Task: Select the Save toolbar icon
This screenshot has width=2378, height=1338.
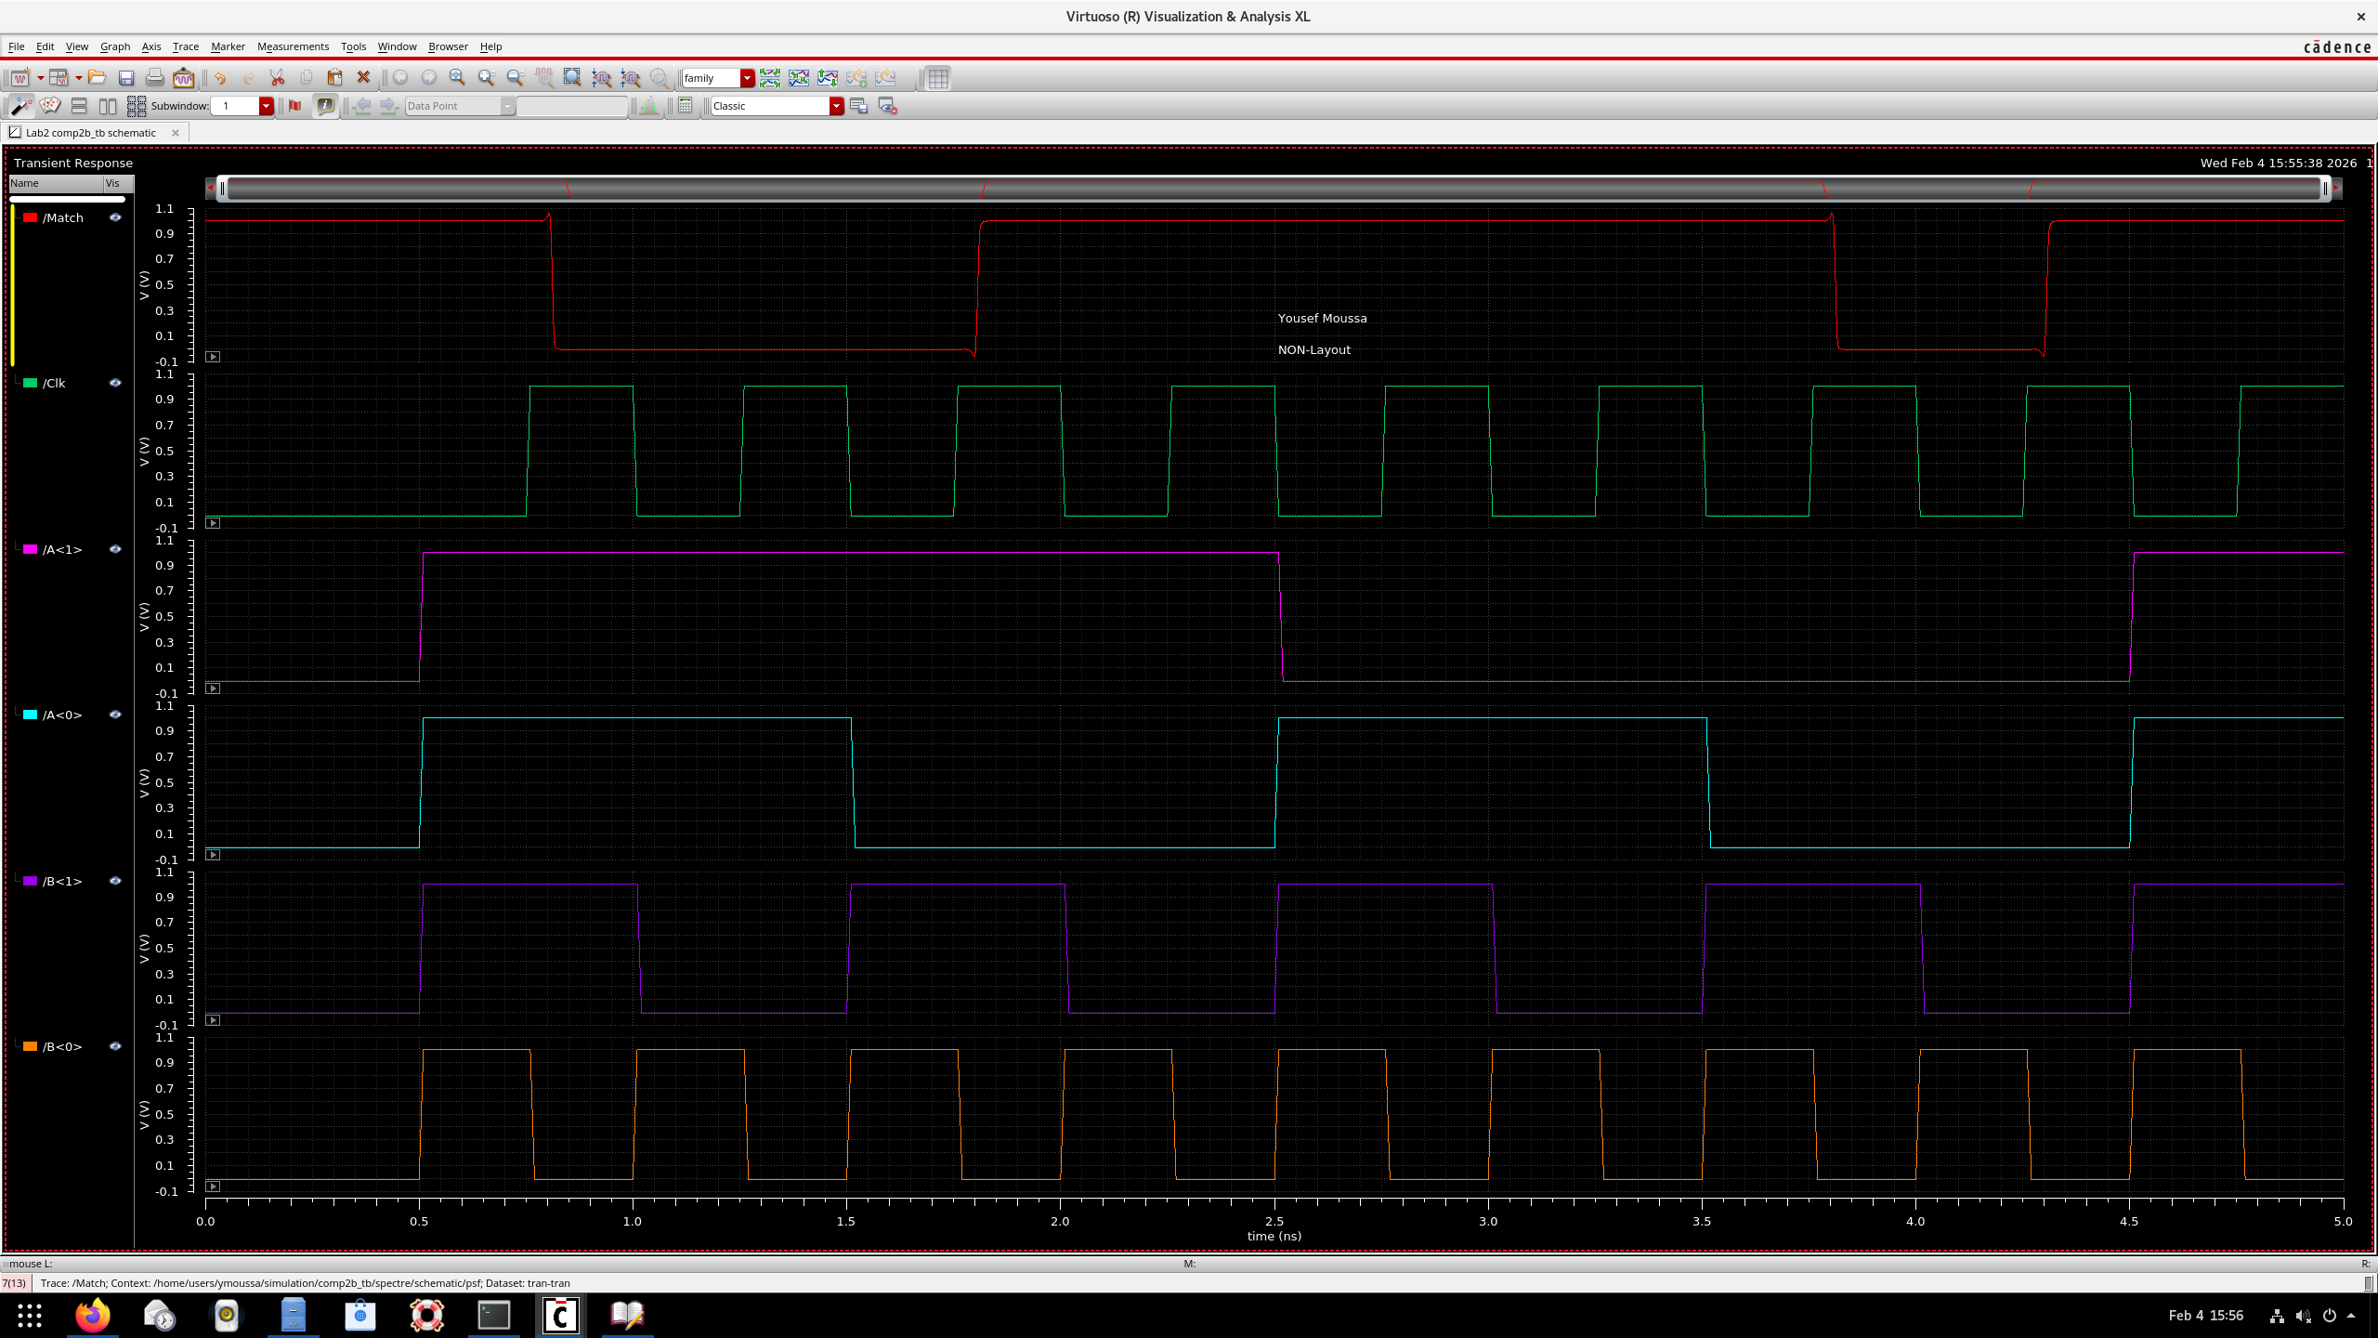Action: [x=127, y=78]
